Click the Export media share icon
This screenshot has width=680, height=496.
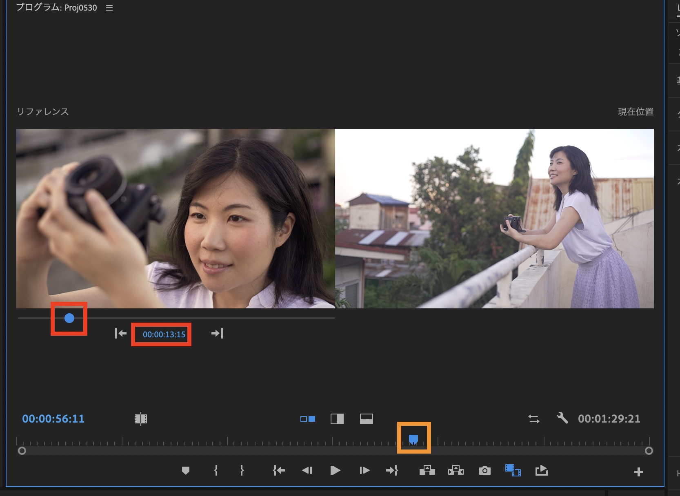pos(541,471)
